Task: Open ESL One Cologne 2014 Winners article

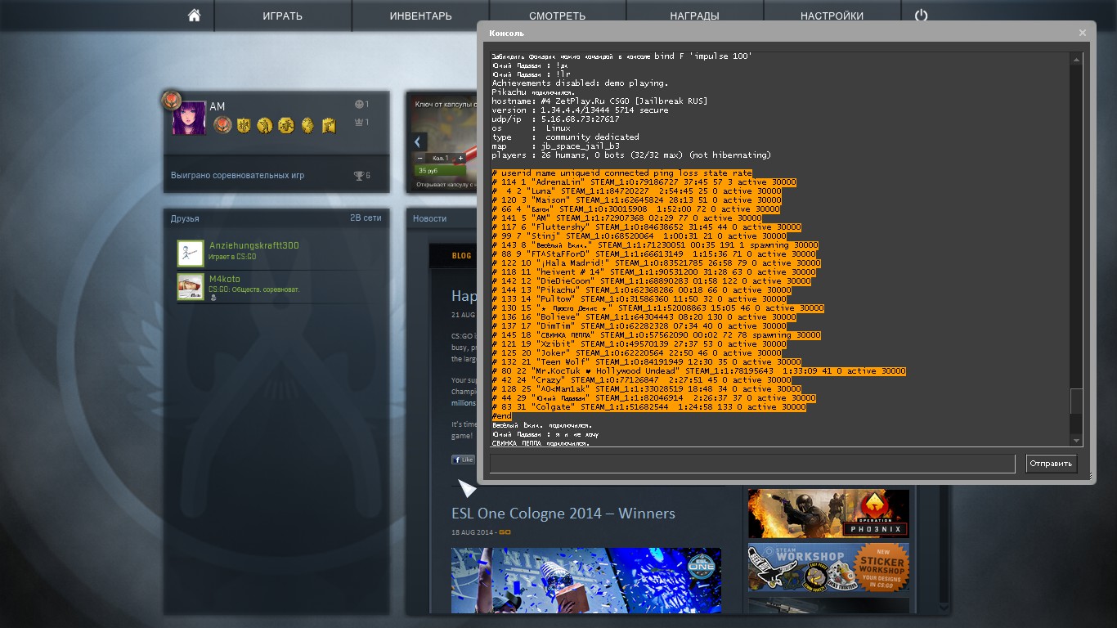Action: tap(563, 514)
